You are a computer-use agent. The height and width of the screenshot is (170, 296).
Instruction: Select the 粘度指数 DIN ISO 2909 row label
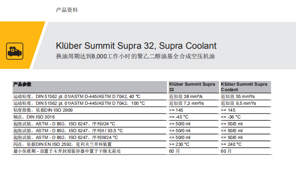pos(43,110)
